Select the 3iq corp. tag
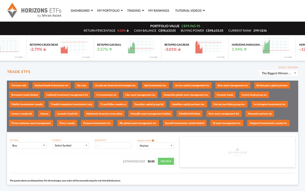305x191 pixels. [x=82, y=85]
